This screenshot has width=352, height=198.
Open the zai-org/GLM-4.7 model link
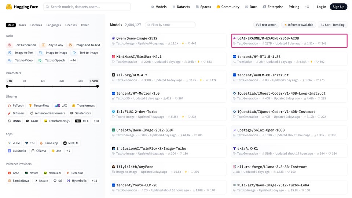[132, 75]
